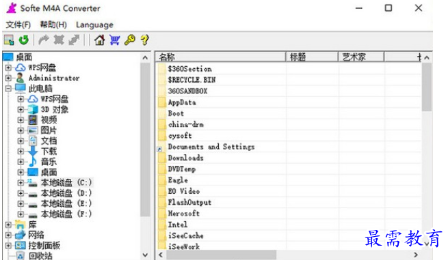Click the 音乐 music note icon
Screen dimensions: 448x260
(x=33, y=162)
